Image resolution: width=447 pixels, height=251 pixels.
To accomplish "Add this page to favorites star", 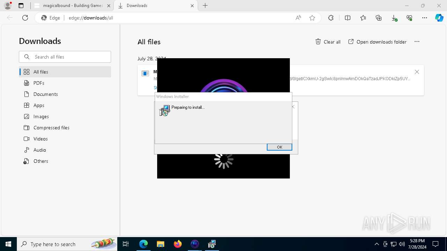I will (312, 18).
